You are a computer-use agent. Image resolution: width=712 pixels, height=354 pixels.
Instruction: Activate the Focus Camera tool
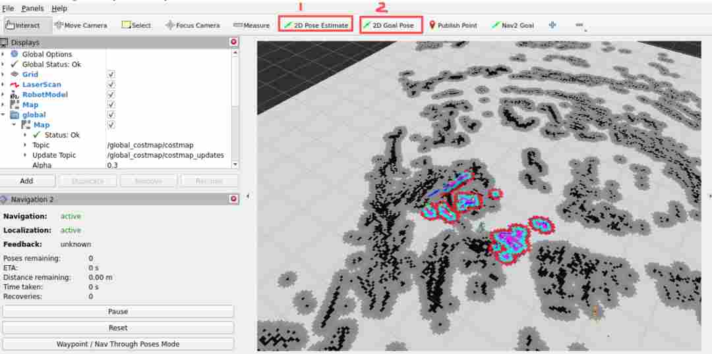pos(193,26)
